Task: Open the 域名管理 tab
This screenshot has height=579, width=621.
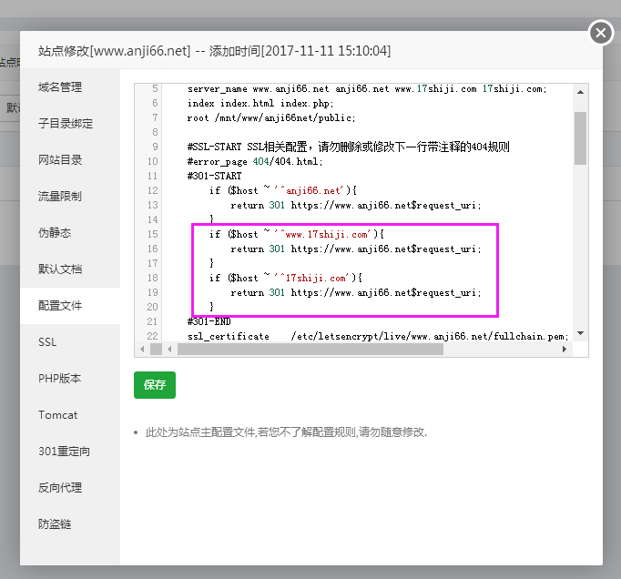Action: (x=70, y=87)
